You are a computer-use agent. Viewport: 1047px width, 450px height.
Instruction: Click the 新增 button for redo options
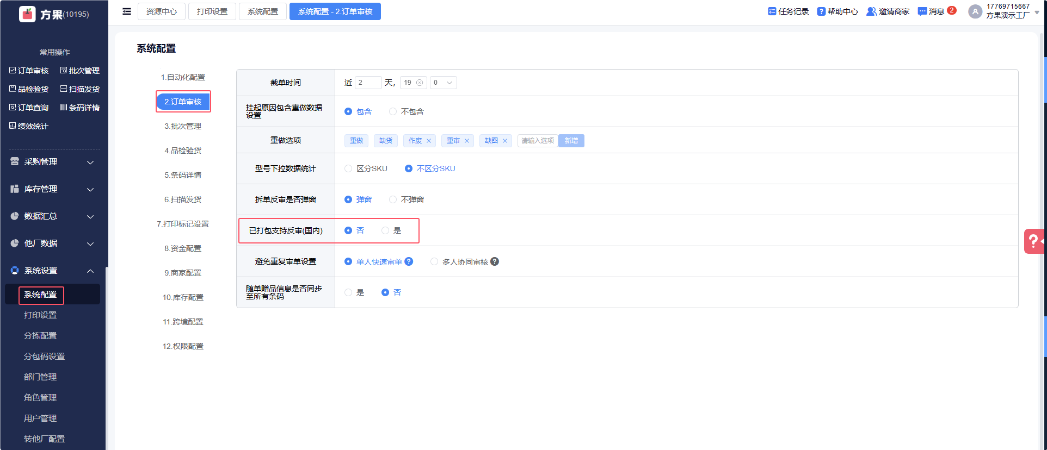pos(571,141)
